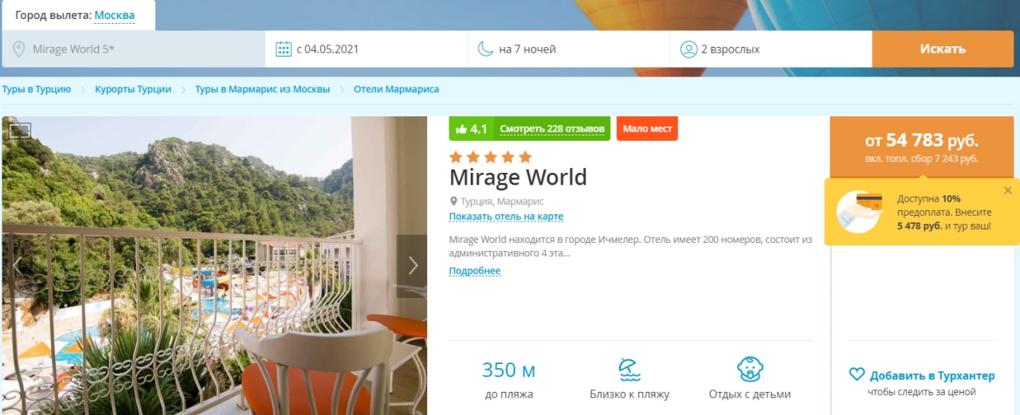The image size is (1020, 415).
Task: Close the 10% prepayment notification
Action: 1007,190
